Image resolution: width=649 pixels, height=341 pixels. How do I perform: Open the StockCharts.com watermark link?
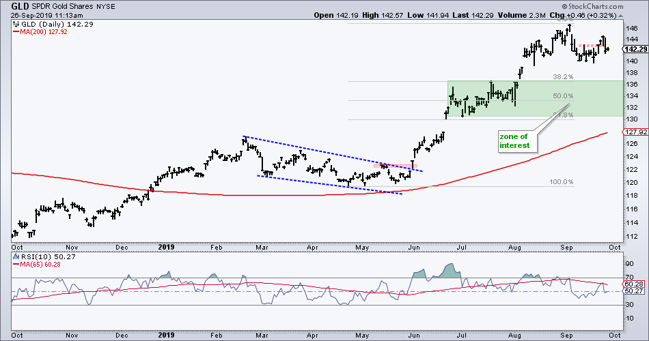[x=593, y=6]
